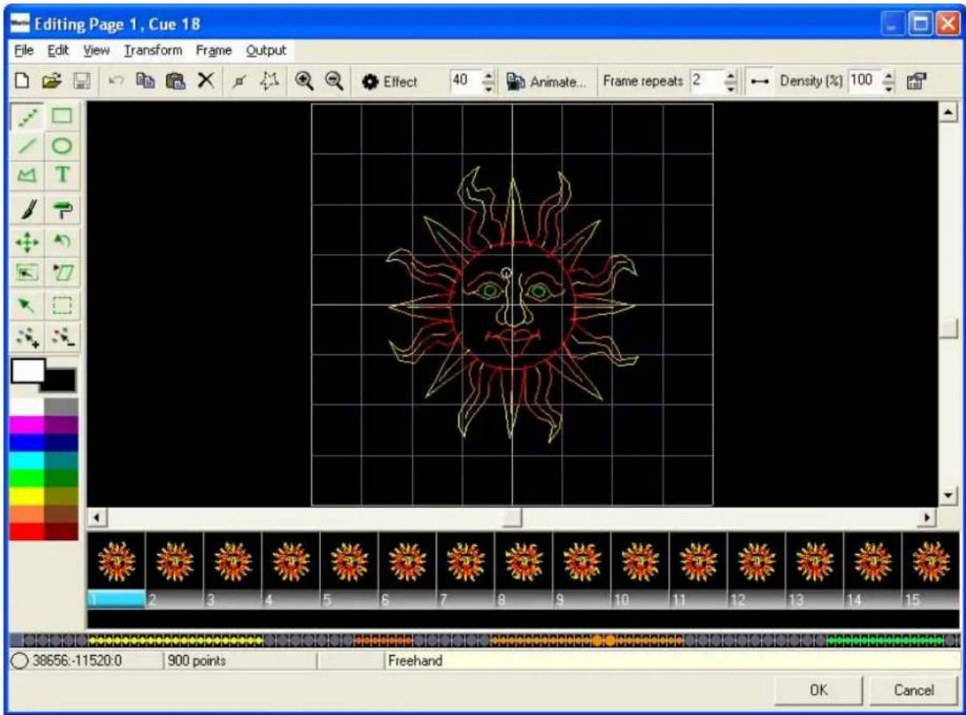
Task: Click the Cancel button
Action: [912, 690]
